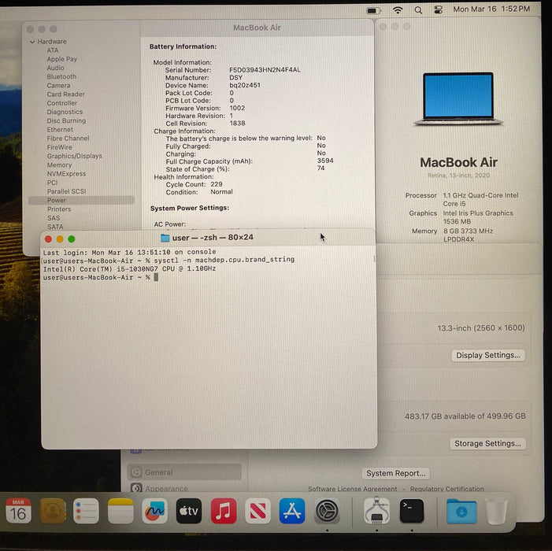Select Controller in the Hardware list
This screenshot has height=551, width=552.
pos(62,103)
